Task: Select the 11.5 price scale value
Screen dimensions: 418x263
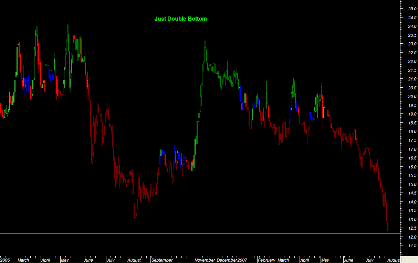Action: (412, 246)
